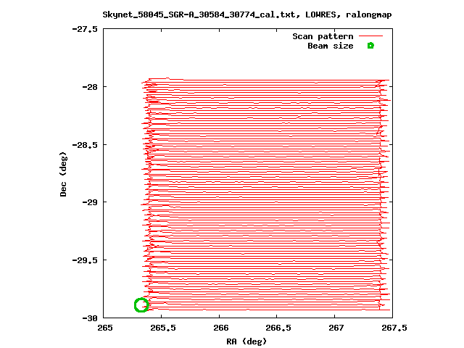Viewport: 464px width, 348px height.
Task: Click the 266 RA tick label
Action: click(x=221, y=328)
